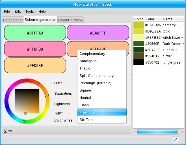
Task: Click the #FF8FBB pink color box
Action: [35, 49]
